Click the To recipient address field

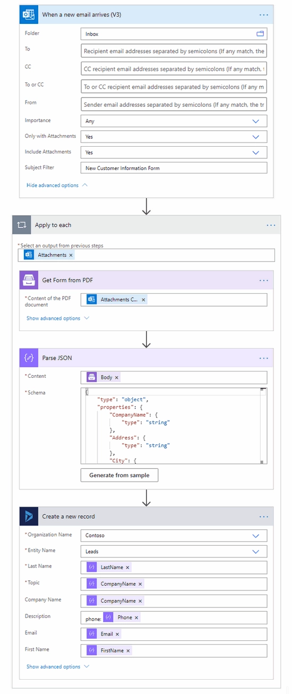click(x=174, y=51)
